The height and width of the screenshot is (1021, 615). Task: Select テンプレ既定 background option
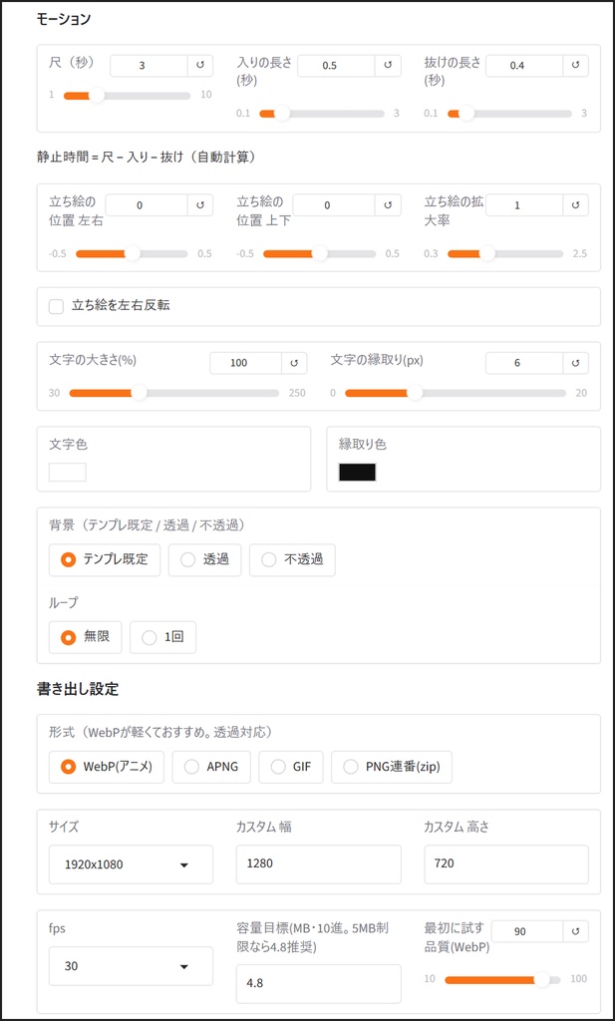(105, 560)
